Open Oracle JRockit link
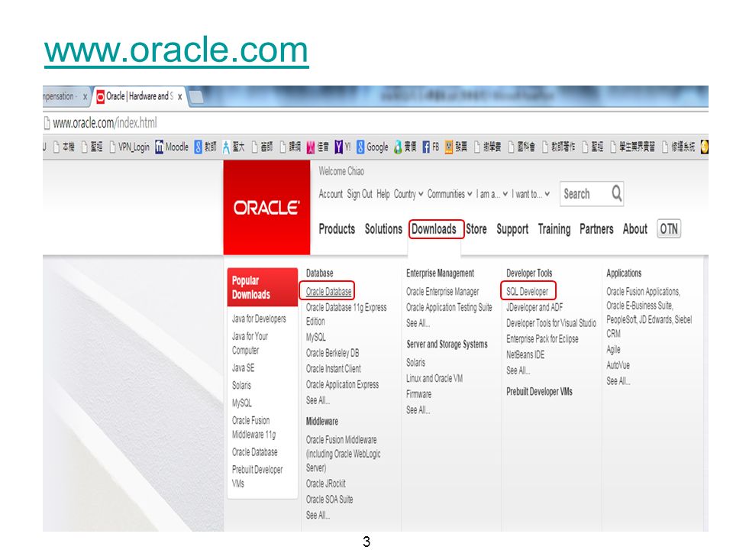 [326, 484]
